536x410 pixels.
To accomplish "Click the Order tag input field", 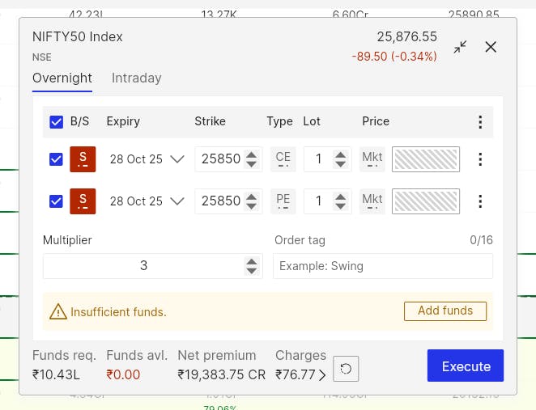I will coord(382,266).
